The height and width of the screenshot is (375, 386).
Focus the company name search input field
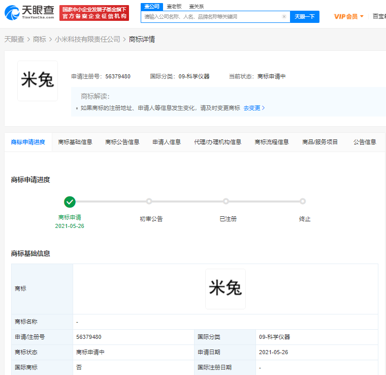click(x=211, y=17)
